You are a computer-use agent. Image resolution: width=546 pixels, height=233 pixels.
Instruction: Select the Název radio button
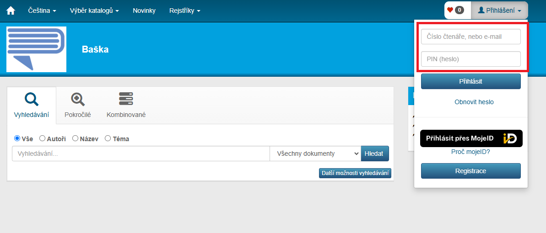click(x=76, y=138)
